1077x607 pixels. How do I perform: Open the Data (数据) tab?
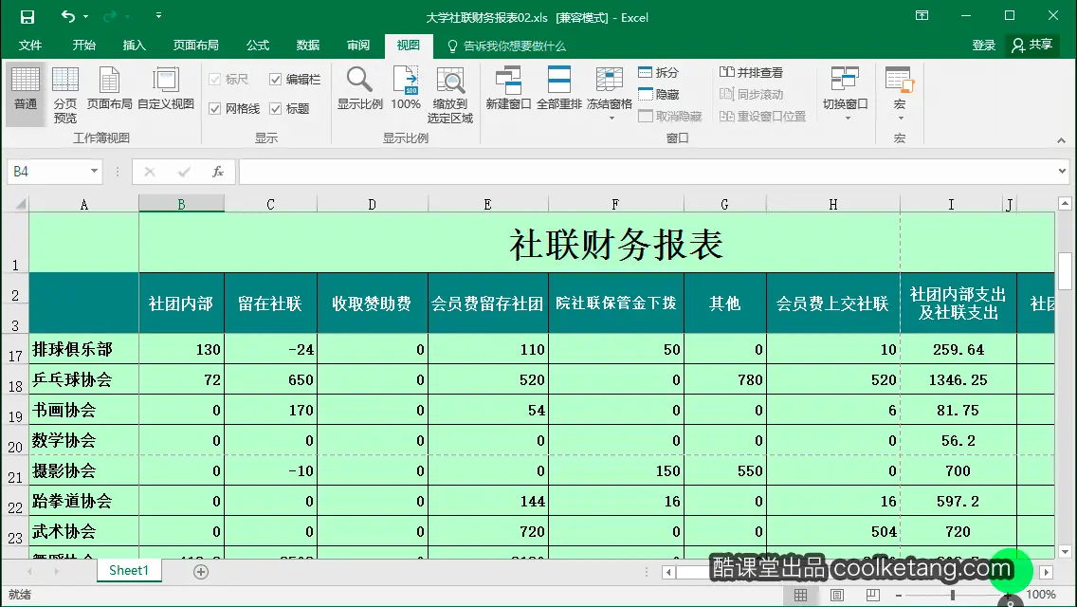tap(308, 46)
